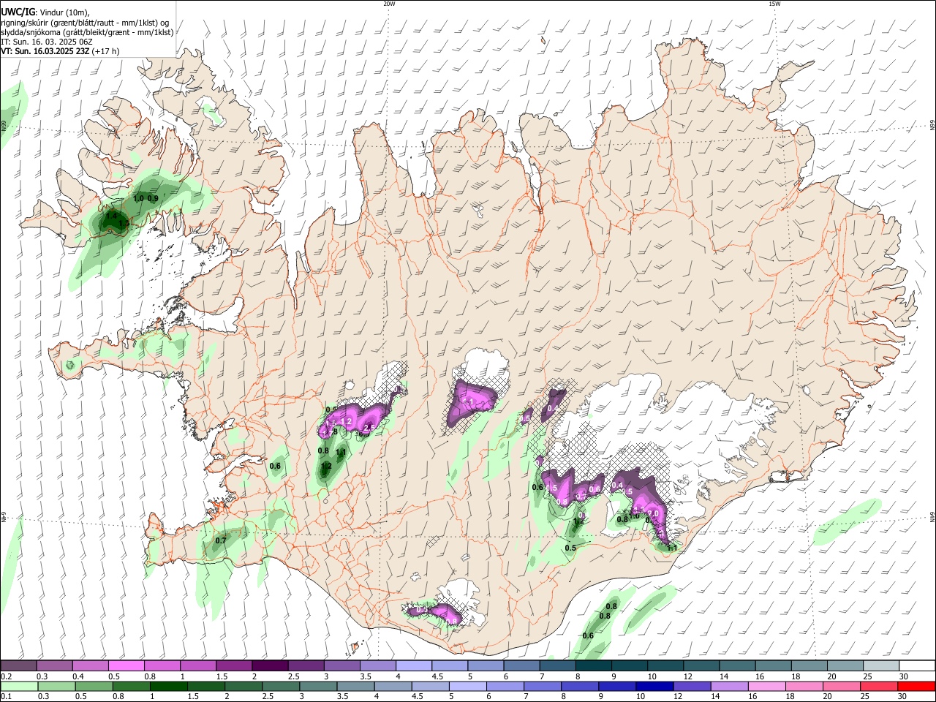Click the navy swatch between 10 and 12, rain scale
The height and width of the screenshot is (702, 936).
pos(654,686)
